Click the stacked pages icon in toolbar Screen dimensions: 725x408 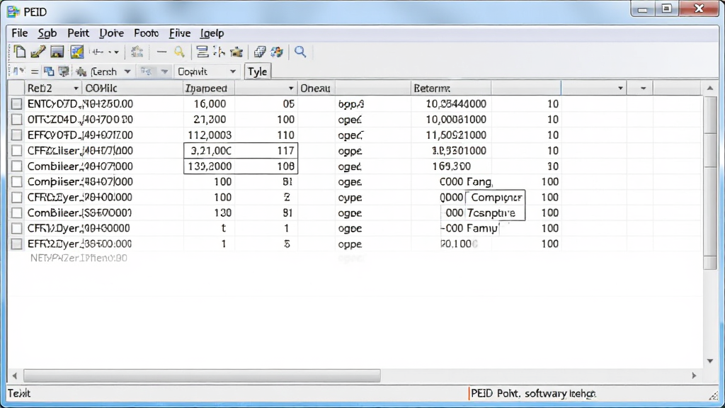coord(260,52)
